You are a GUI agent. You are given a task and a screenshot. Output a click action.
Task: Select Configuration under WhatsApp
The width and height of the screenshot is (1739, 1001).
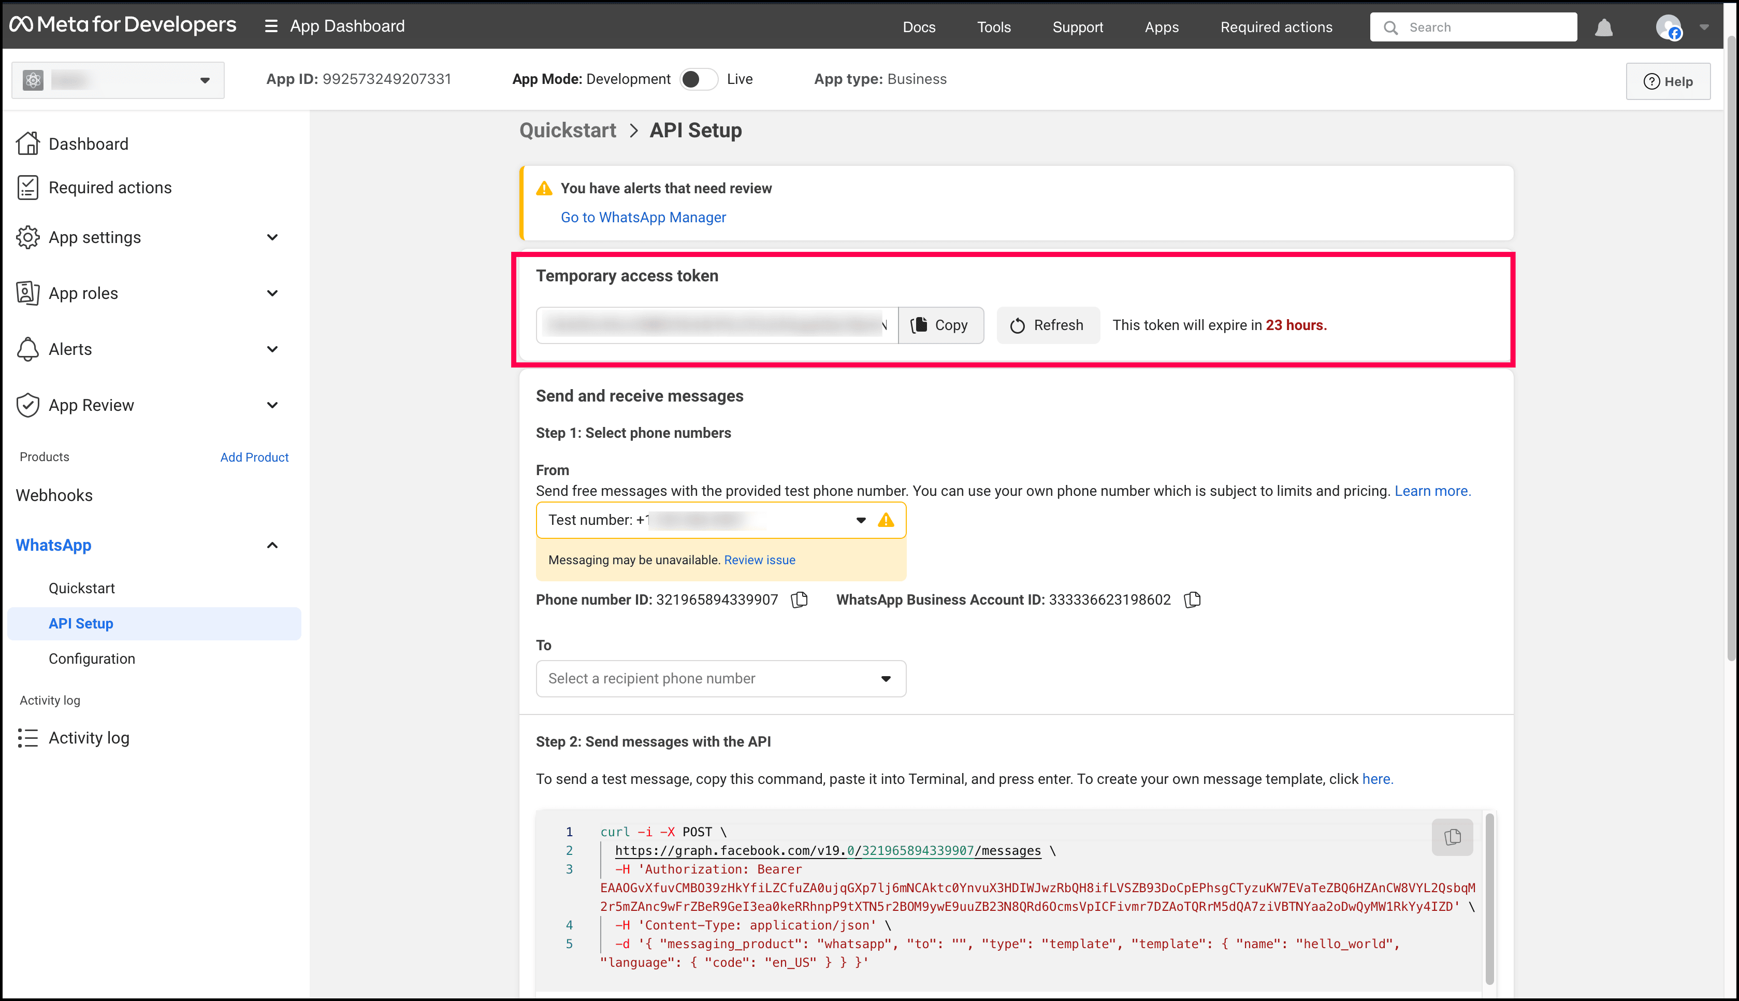coord(92,659)
